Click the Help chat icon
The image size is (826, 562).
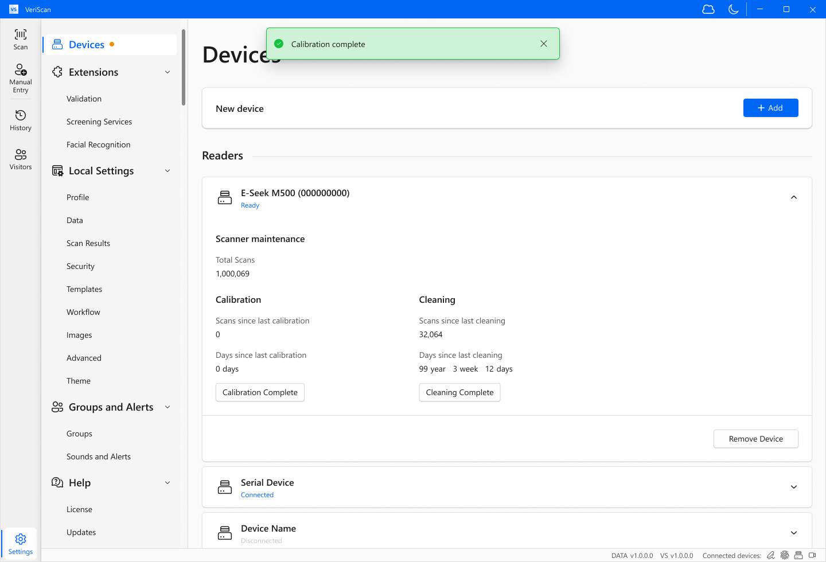57,482
